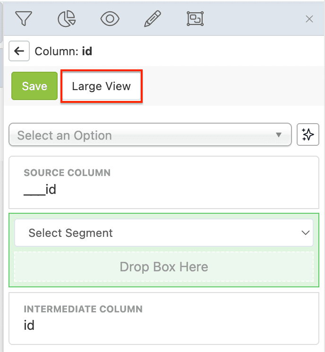
Task: Click the ___id source column value
Action: point(40,190)
